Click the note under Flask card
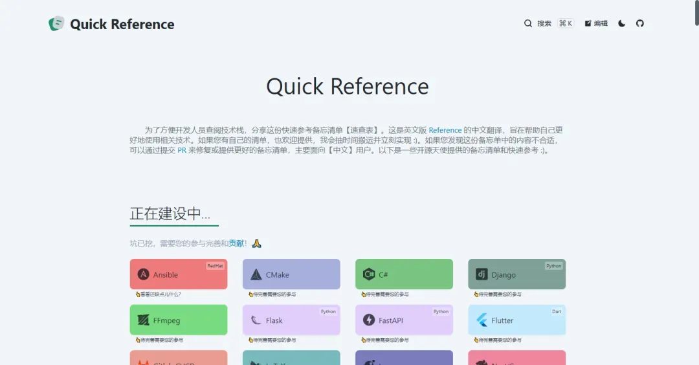 point(272,340)
